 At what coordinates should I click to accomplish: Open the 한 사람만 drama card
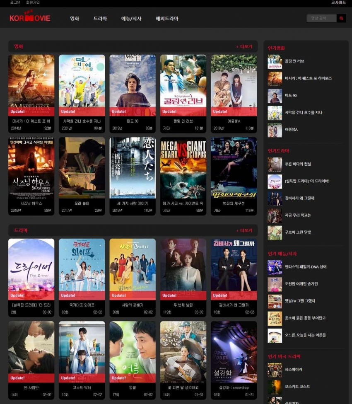point(31,360)
